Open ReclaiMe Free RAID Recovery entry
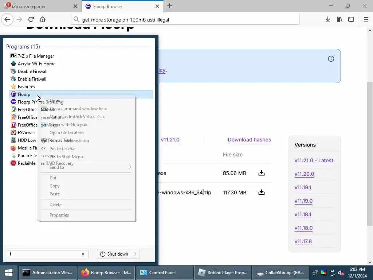The image size is (373, 280). pyautogui.click(x=23, y=163)
